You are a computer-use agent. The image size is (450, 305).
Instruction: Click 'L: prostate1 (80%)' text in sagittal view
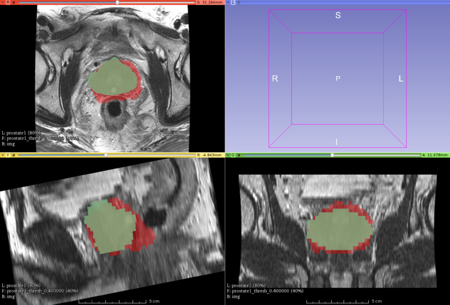click(x=21, y=285)
